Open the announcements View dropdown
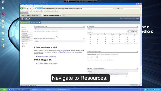161x91 pixels. click(94, 57)
